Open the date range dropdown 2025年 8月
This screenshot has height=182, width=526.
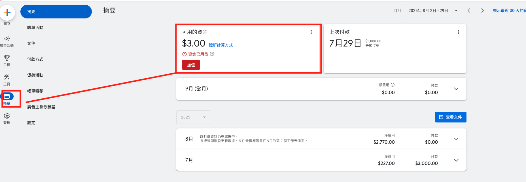coord(433,10)
